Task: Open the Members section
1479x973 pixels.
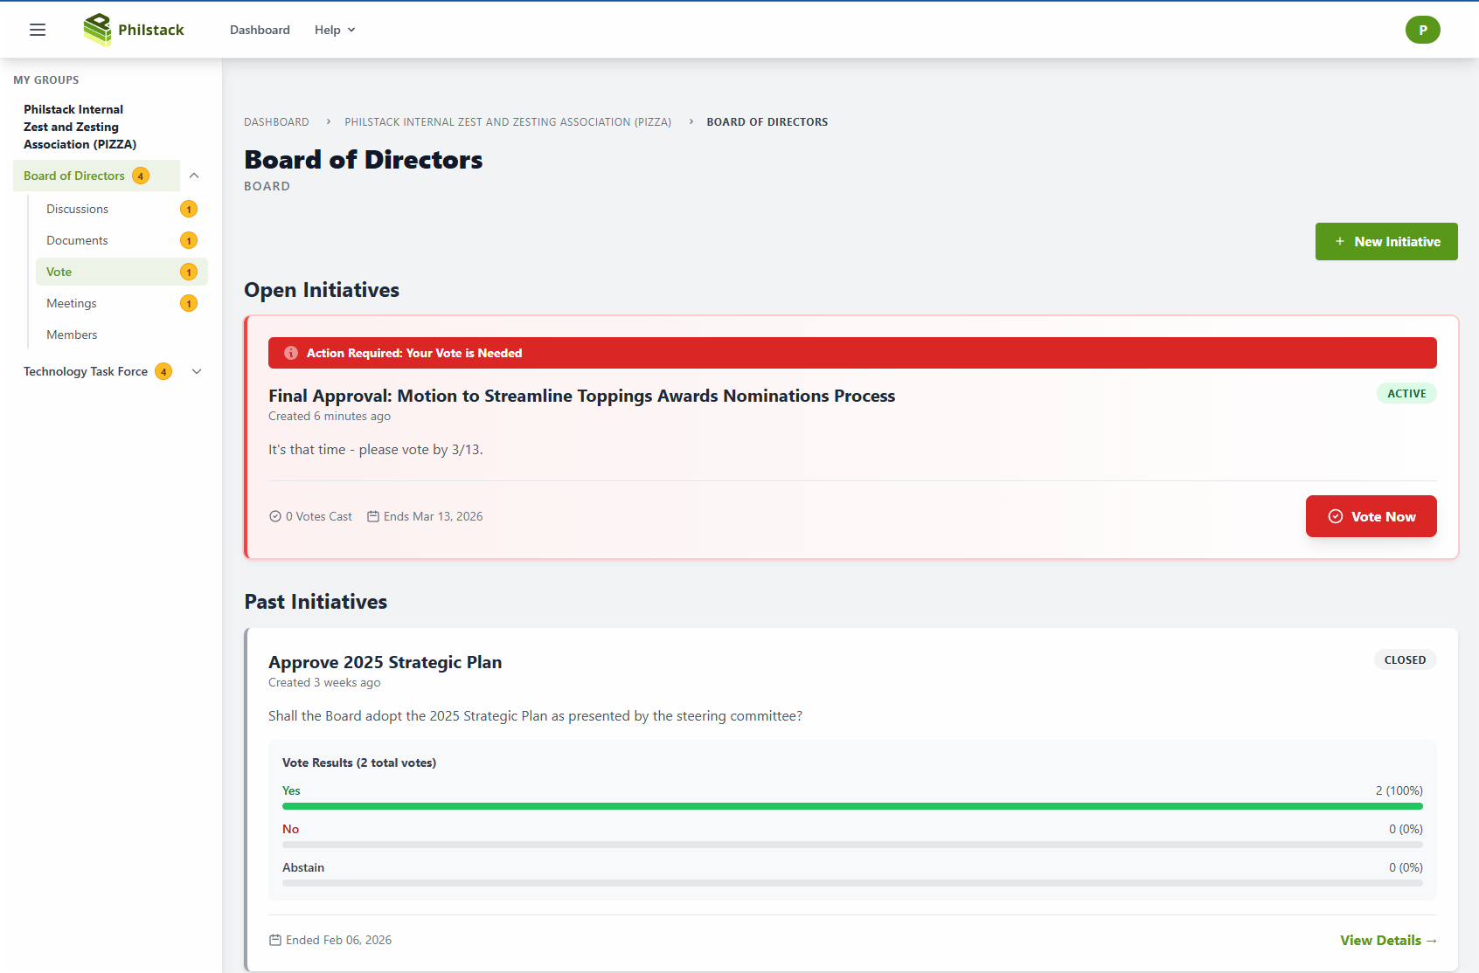Action: click(x=72, y=335)
